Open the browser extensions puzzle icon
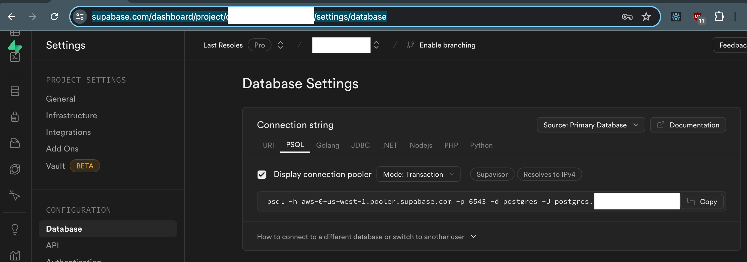This screenshot has width=747, height=262. coord(719,16)
